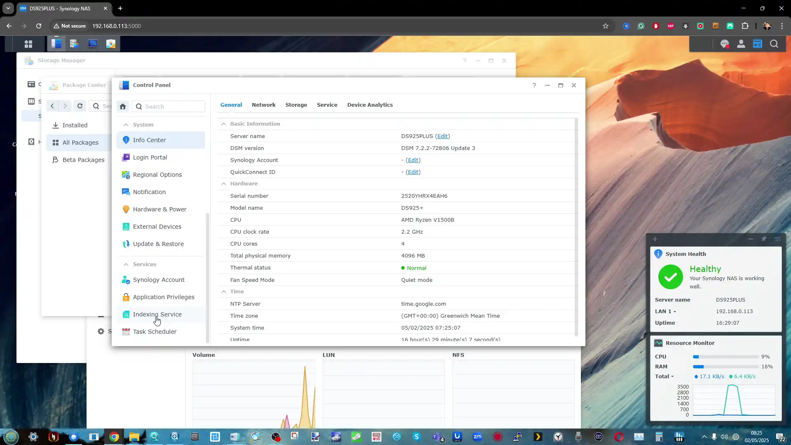Pin the widget panel

tap(764, 239)
